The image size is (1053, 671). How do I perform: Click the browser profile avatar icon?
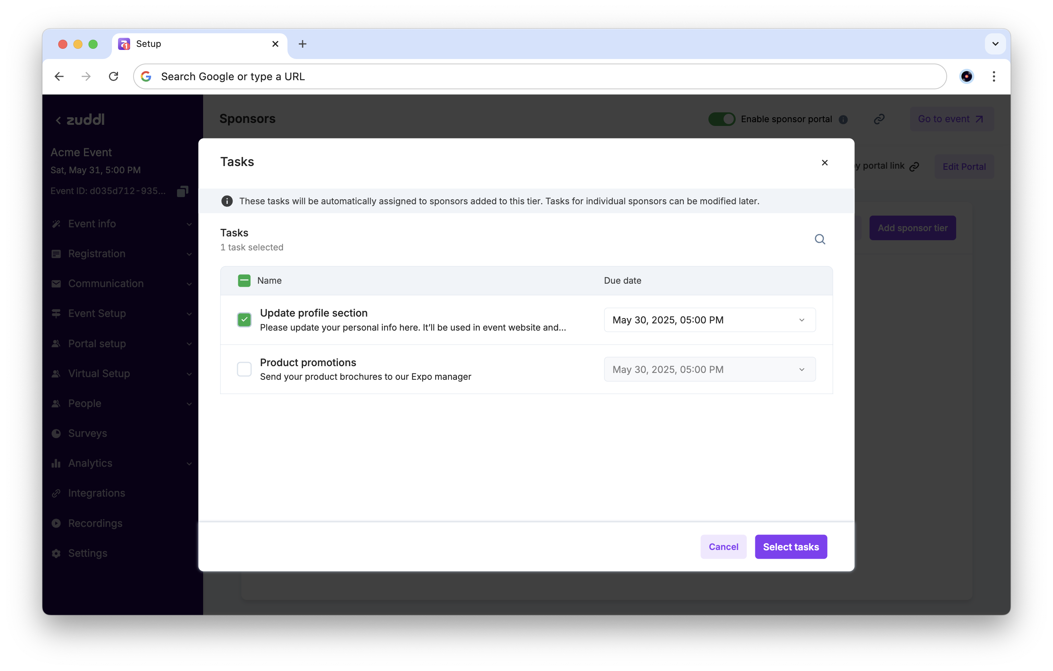[x=966, y=76]
